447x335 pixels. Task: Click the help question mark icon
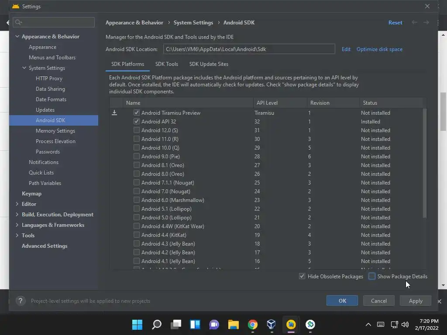pyautogui.click(x=21, y=301)
